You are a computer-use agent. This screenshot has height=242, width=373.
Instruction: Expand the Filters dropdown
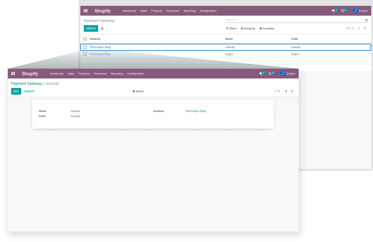click(231, 28)
